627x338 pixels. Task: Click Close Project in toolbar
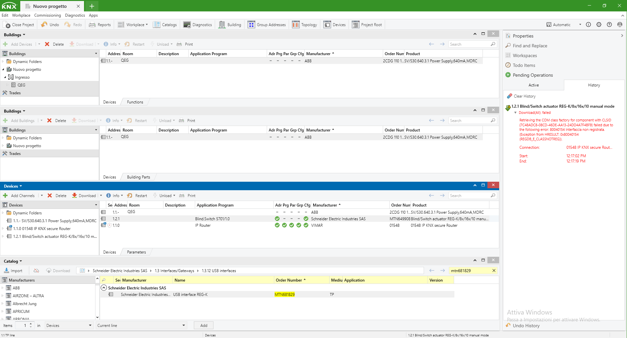(x=18, y=25)
